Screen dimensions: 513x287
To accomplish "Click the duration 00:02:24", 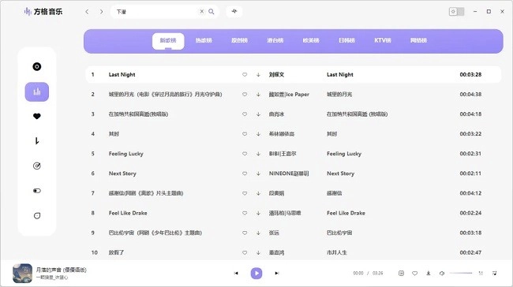I will (470, 213).
